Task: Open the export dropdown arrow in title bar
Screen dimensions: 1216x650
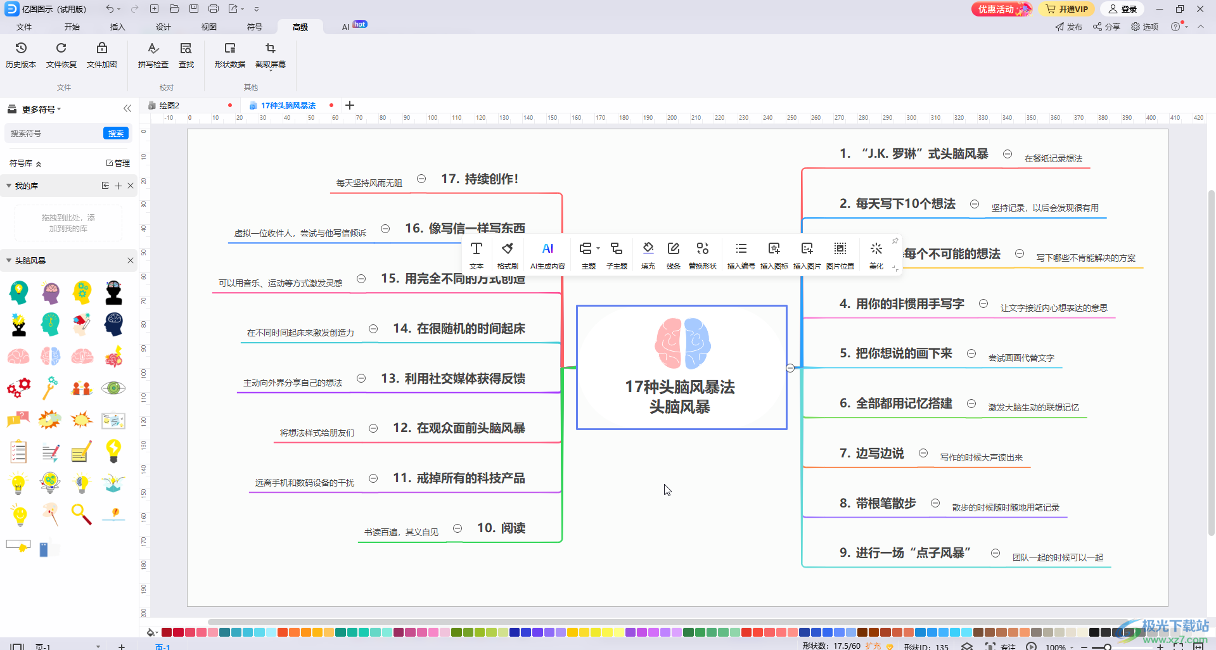Action: click(243, 9)
